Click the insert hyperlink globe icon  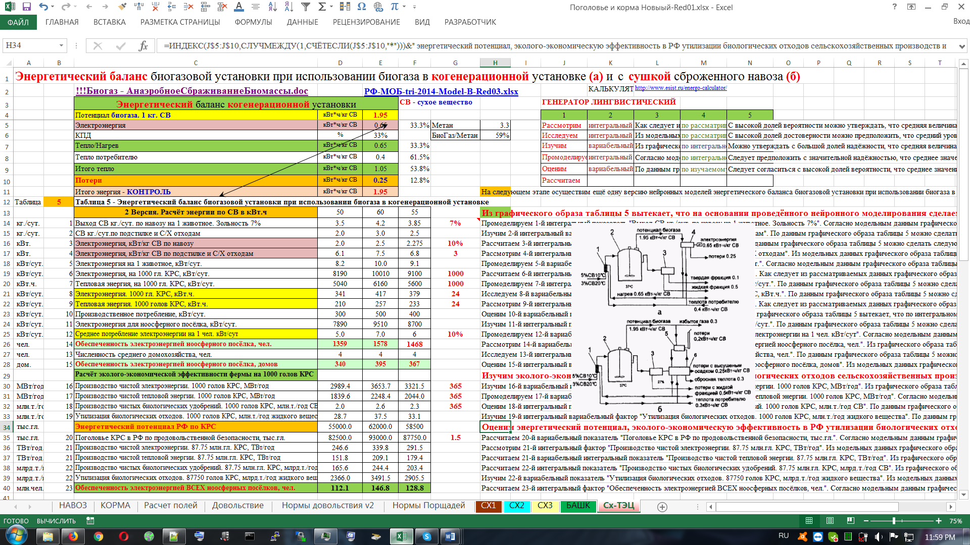(378, 7)
